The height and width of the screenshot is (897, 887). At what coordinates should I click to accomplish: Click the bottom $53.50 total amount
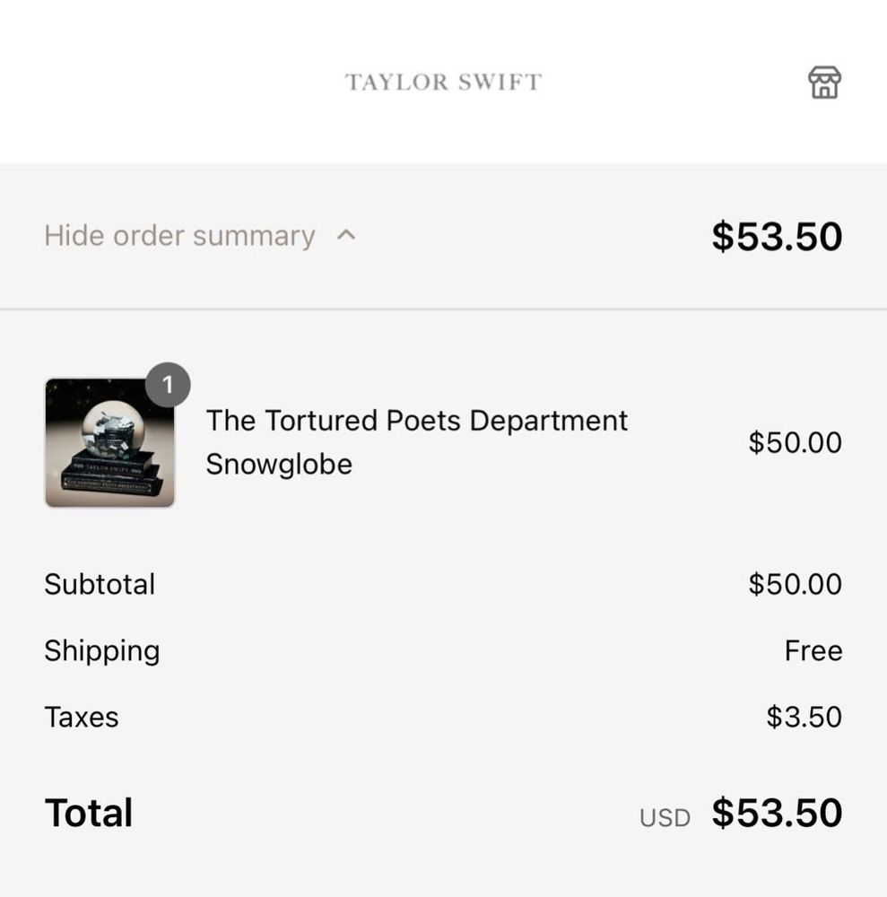click(x=777, y=813)
